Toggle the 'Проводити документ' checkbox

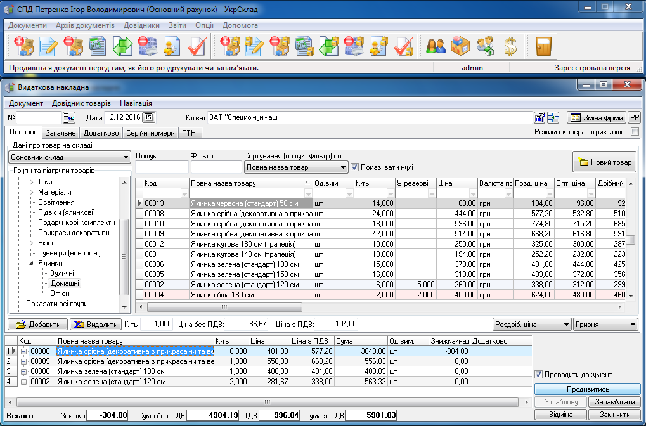pos(539,375)
